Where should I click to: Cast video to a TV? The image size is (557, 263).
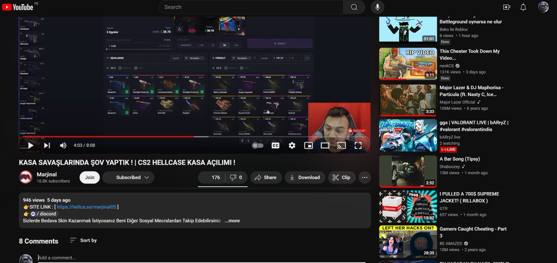(x=342, y=145)
